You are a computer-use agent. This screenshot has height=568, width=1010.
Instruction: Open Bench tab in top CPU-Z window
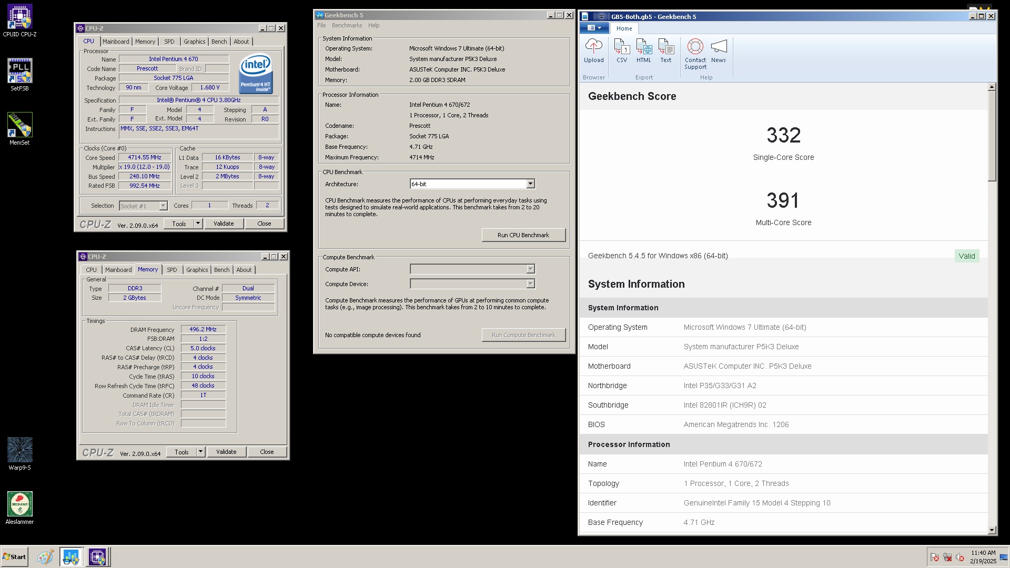219,42
